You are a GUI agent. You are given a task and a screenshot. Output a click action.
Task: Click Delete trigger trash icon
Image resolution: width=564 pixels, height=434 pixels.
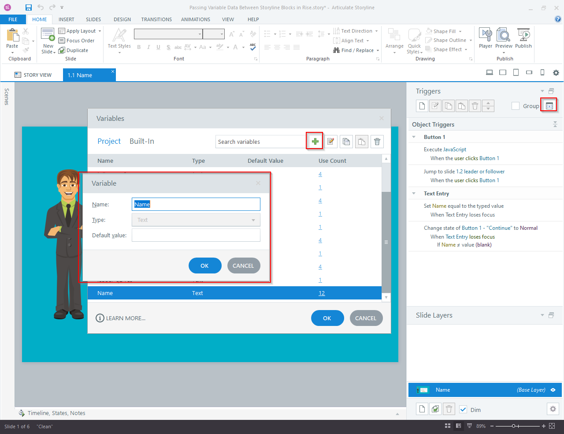point(475,106)
